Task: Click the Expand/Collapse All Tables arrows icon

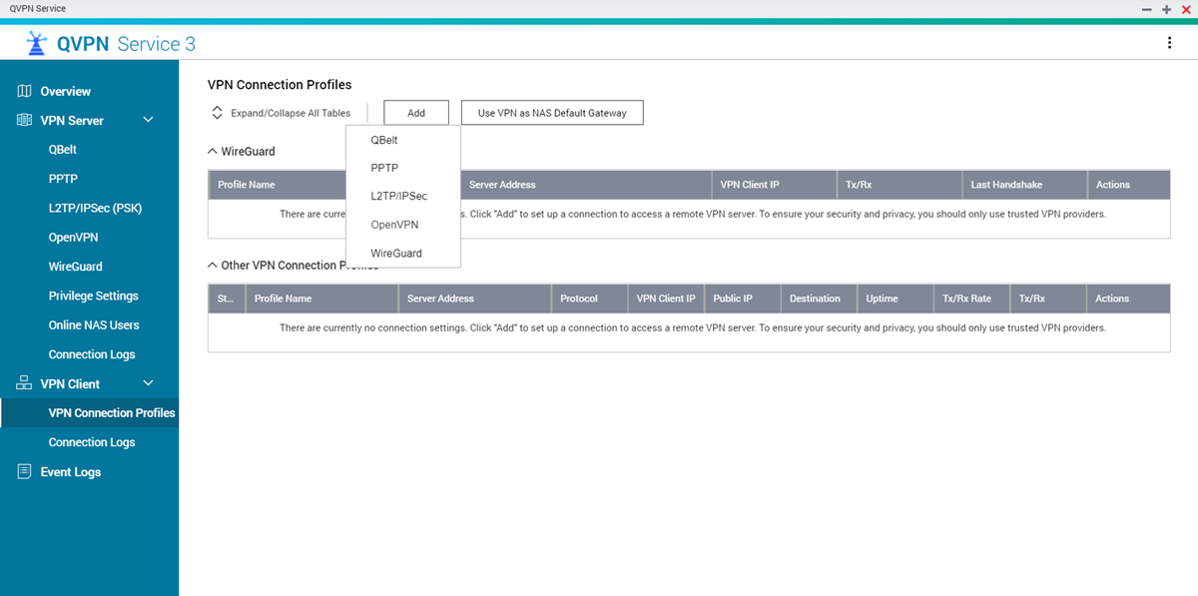Action: click(x=218, y=113)
